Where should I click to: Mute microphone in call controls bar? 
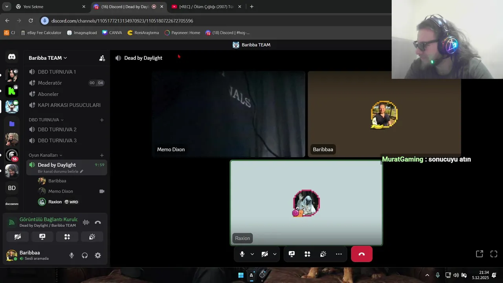click(x=242, y=254)
